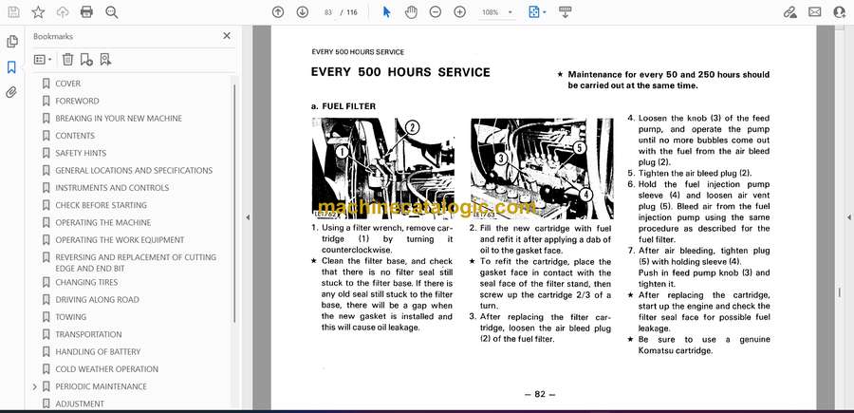Jump to the TOWING bookmark
This screenshot has width=854, height=413.
click(70, 317)
